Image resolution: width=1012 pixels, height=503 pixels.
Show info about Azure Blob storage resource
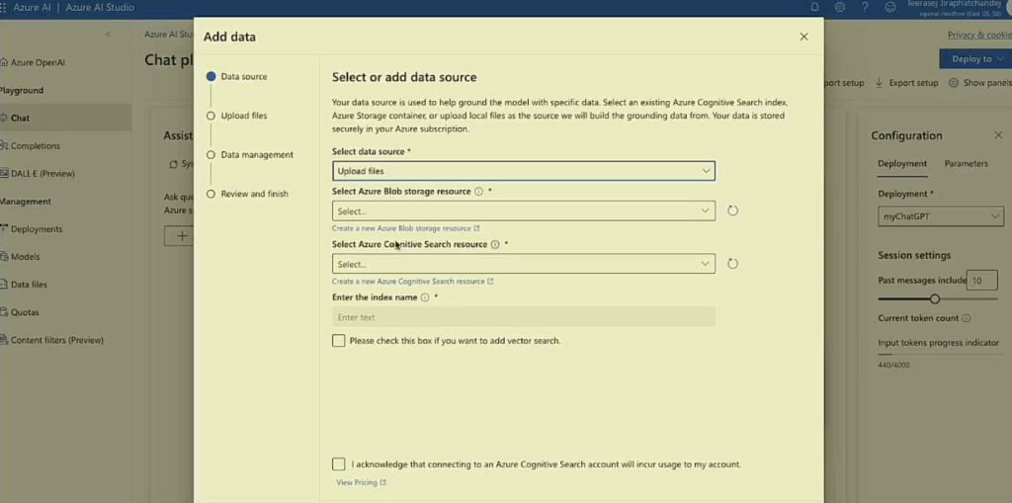pos(478,192)
